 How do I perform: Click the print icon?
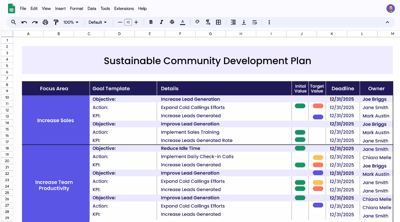pyautogui.click(x=45, y=22)
